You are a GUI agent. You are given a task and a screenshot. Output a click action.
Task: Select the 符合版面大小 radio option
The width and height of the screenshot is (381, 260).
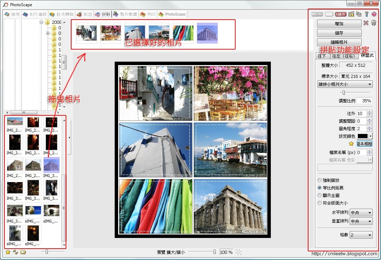[320, 203]
